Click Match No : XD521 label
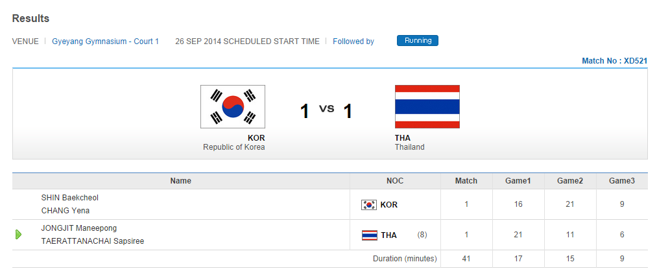This screenshot has height=273, width=657. click(x=614, y=61)
